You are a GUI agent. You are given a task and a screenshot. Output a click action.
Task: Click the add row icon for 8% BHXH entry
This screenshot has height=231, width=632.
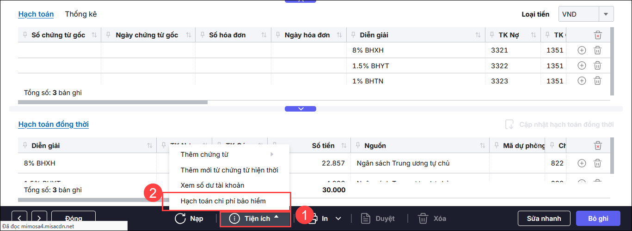[582, 50]
